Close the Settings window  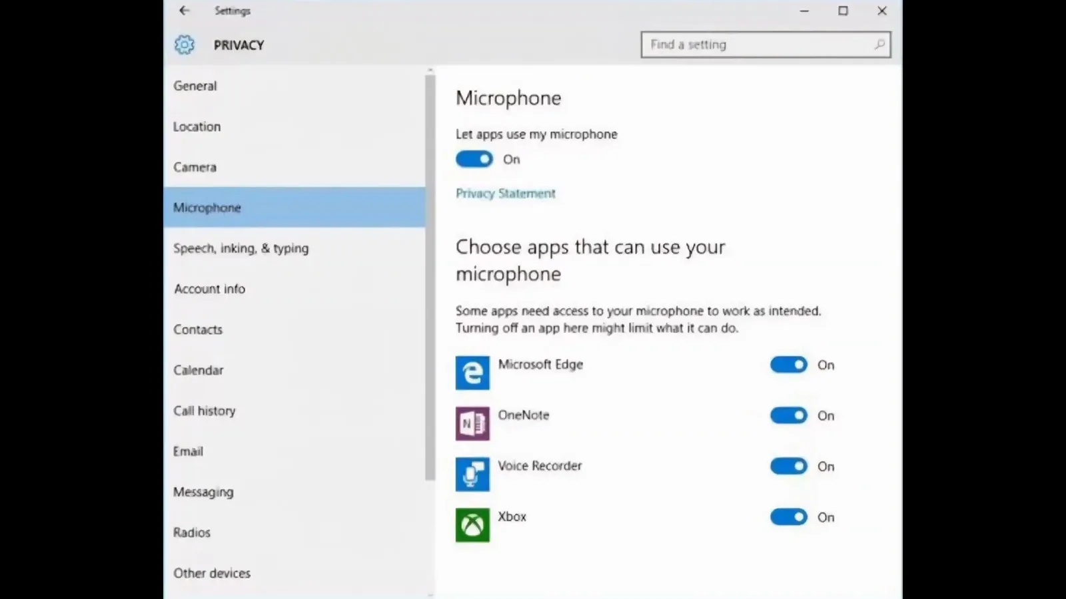point(882,11)
